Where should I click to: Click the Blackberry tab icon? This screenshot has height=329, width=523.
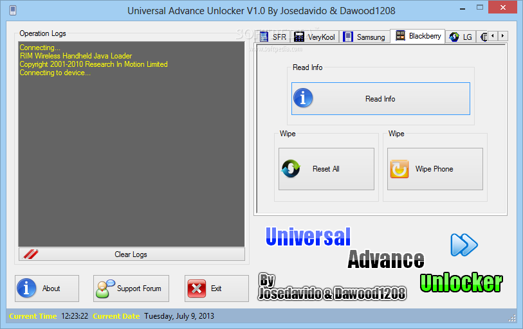[x=400, y=35]
